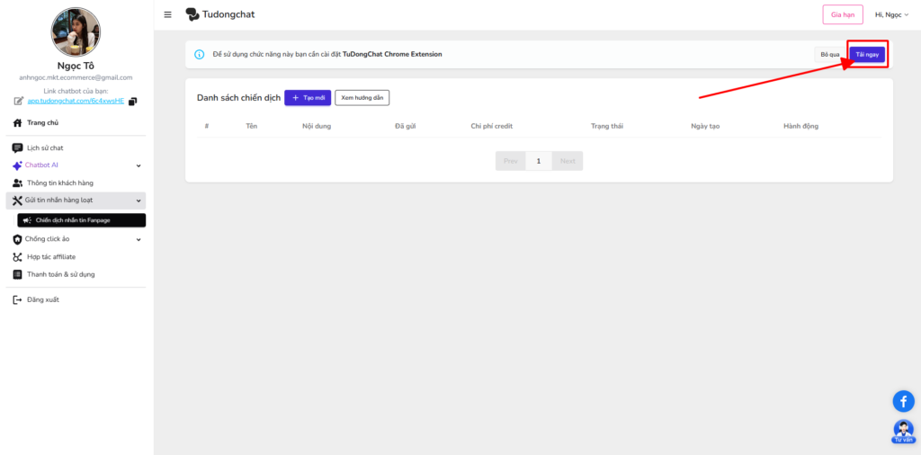Image resolution: width=921 pixels, height=455 pixels.
Task: Open the Tư vấn support avatar button
Action: click(x=903, y=432)
